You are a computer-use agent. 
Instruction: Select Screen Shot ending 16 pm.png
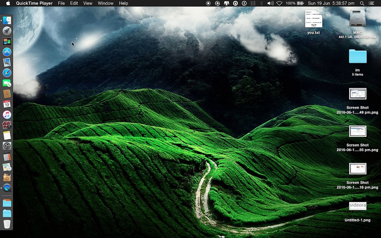pyautogui.click(x=358, y=169)
